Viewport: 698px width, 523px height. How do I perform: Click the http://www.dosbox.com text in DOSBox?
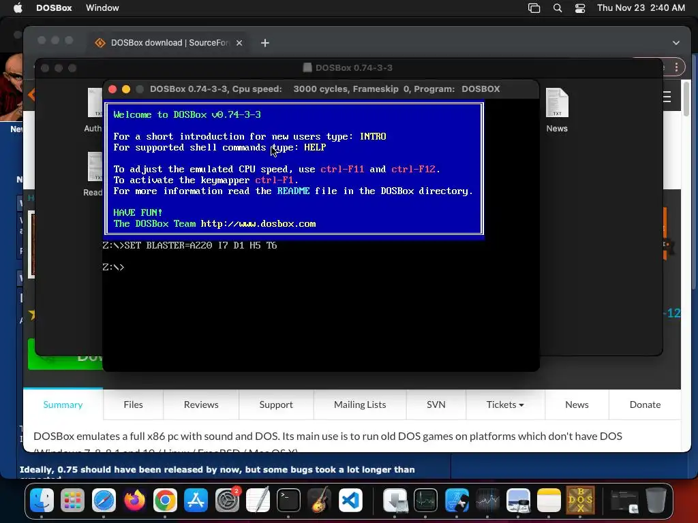coord(258,223)
